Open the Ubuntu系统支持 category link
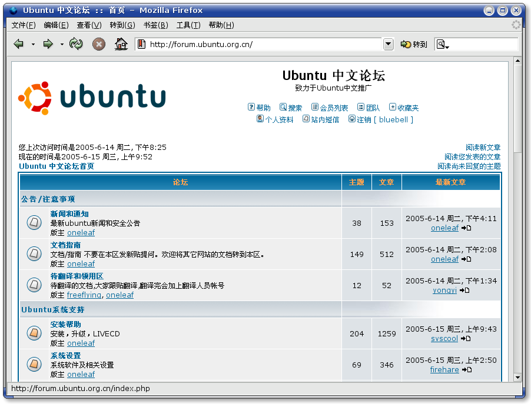531x404 pixels. pyautogui.click(x=53, y=309)
